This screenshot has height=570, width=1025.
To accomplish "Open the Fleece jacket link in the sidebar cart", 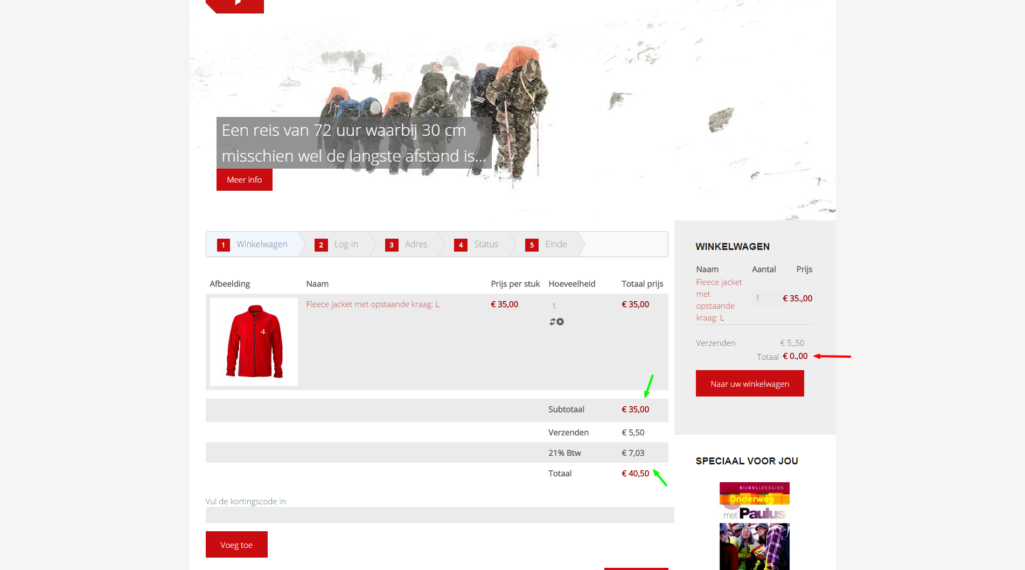I will point(719,300).
